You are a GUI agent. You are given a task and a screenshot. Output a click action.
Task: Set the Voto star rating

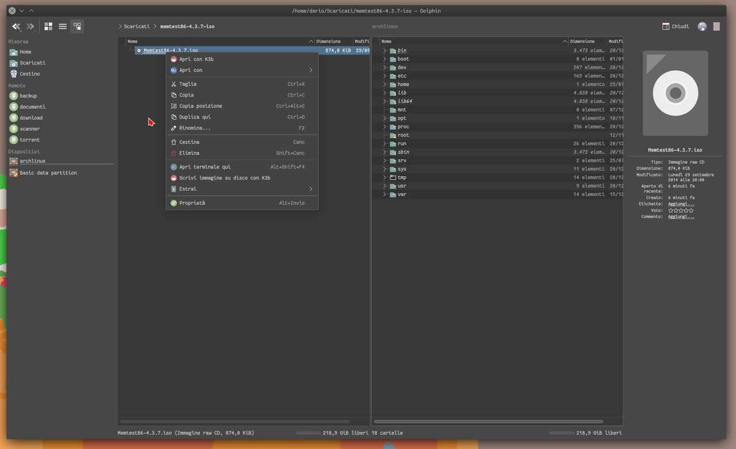681,210
